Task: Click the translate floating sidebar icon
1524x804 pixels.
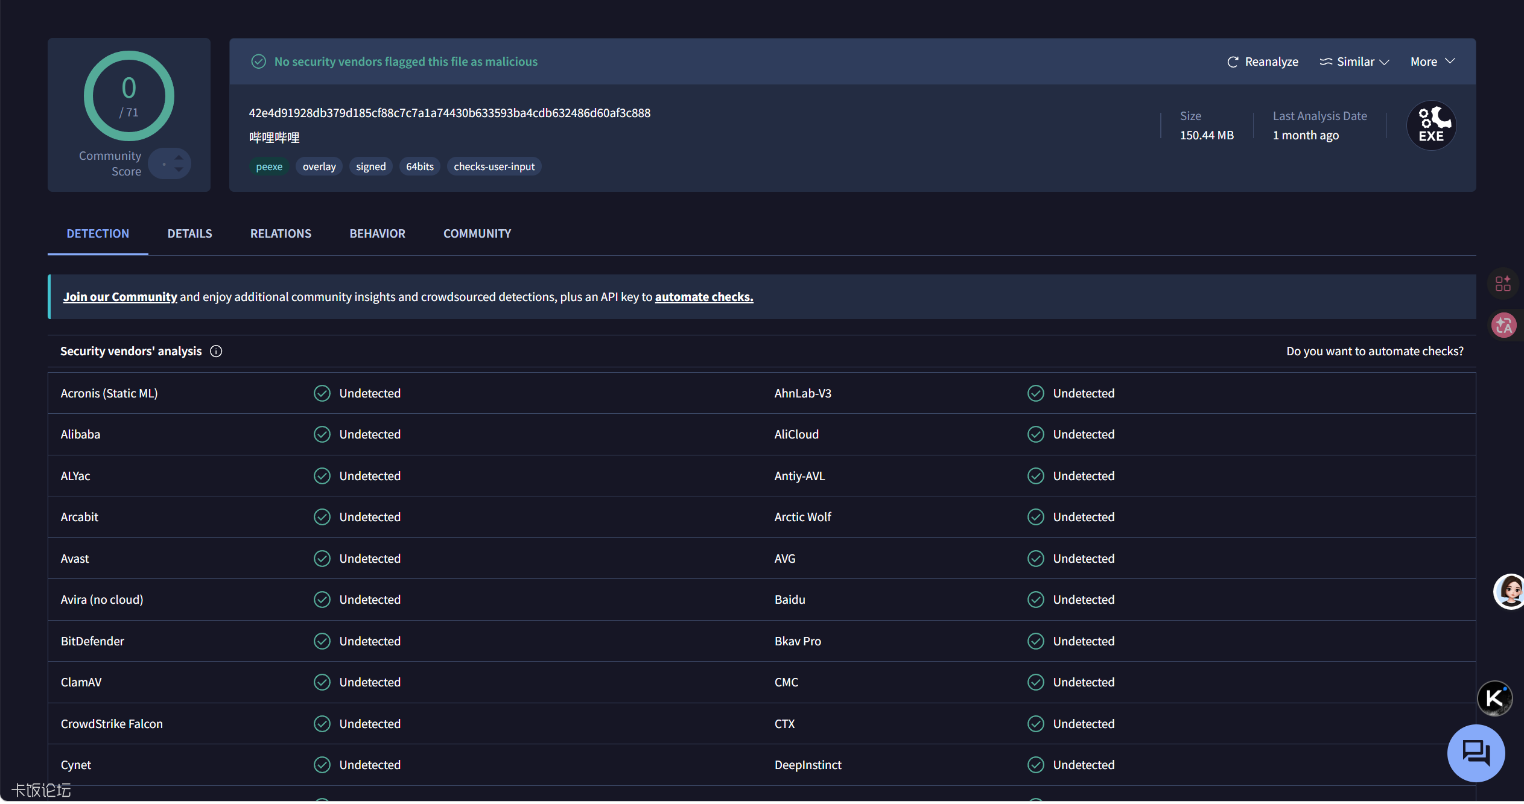Action: (x=1503, y=326)
